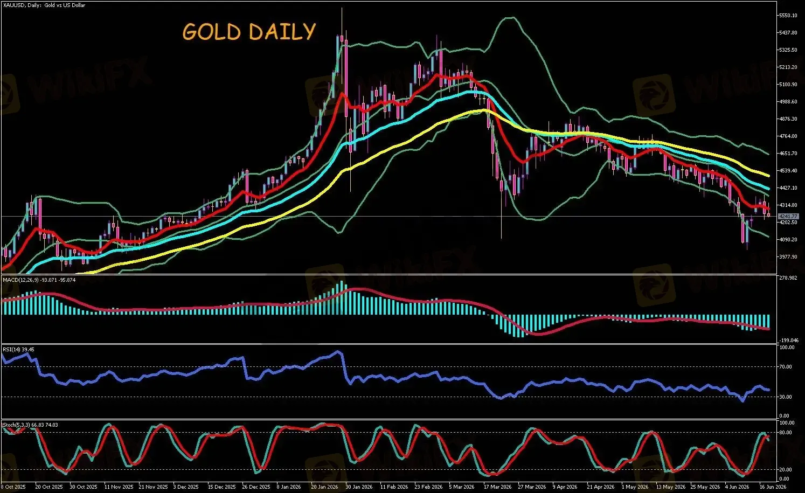The height and width of the screenshot is (493, 805).
Task: Click the "11 Nov 2025" date label
Action: (x=119, y=487)
